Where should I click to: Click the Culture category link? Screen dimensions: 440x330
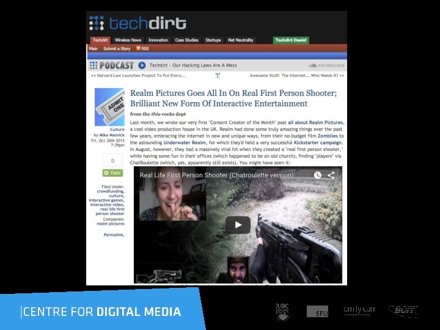(117, 130)
